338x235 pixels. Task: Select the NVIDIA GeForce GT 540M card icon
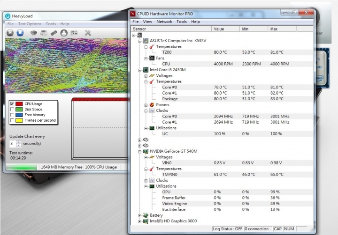(x=146, y=151)
